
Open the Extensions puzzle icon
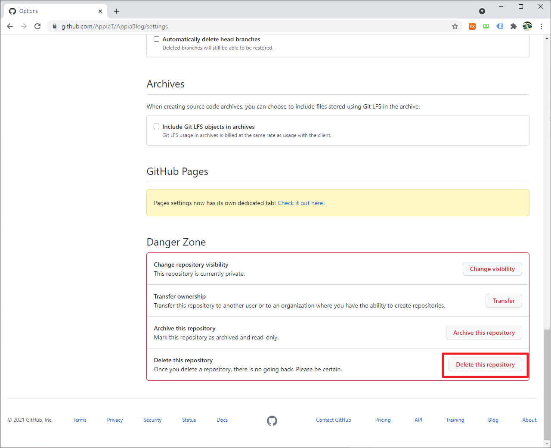pyautogui.click(x=514, y=26)
